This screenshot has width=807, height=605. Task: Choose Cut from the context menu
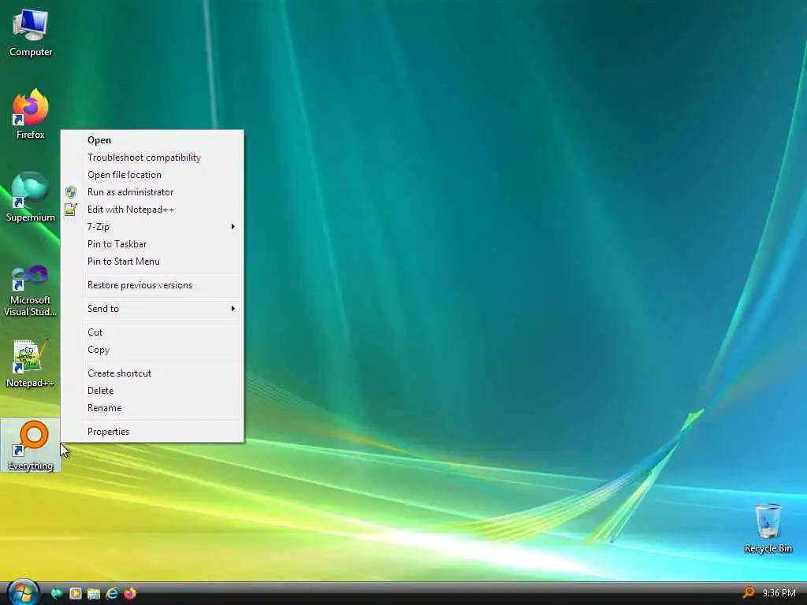pyautogui.click(x=152, y=332)
